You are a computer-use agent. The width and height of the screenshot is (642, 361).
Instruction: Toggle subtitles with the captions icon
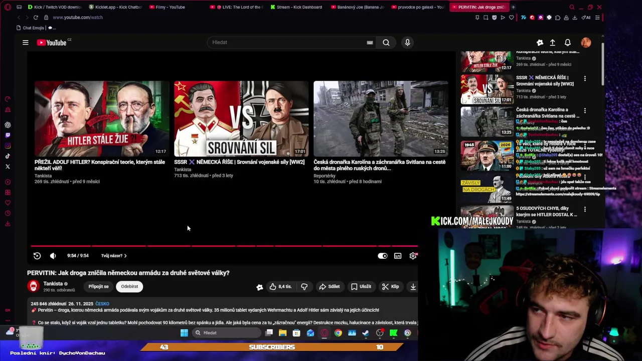(x=398, y=256)
